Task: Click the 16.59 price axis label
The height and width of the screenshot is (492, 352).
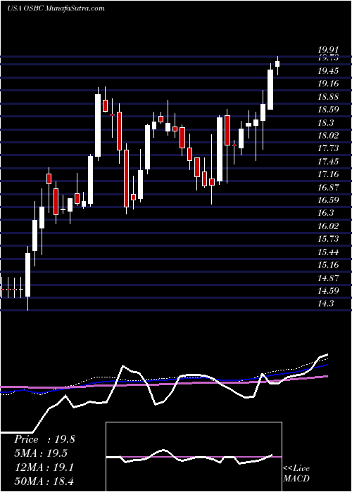Action: tap(328, 200)
